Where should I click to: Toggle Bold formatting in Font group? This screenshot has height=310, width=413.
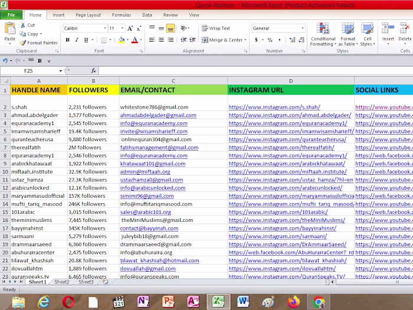[x=67, y=40]
